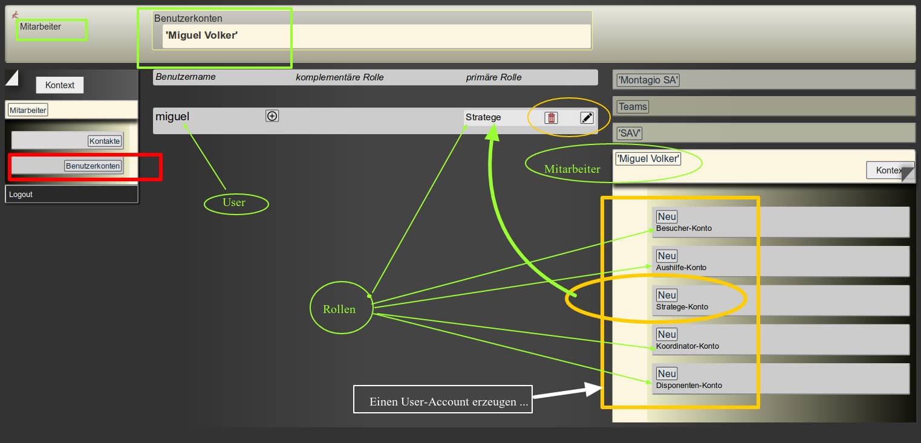Image resolution: width=921 pixels, height=443 pixels.
Task: Create a new Besucher-Konto with Neu
Action: click(x=666, y=217)
